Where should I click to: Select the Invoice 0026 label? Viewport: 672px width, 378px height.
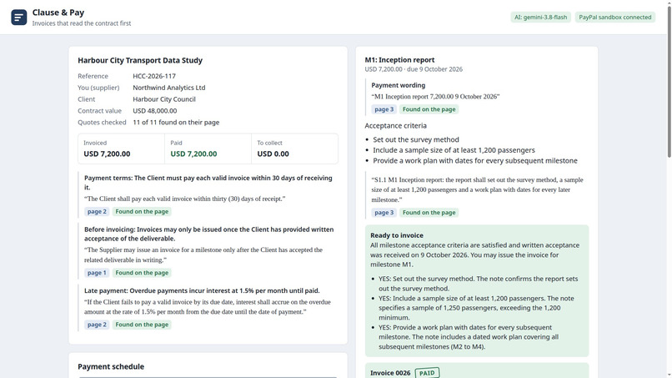click(390, 373)
